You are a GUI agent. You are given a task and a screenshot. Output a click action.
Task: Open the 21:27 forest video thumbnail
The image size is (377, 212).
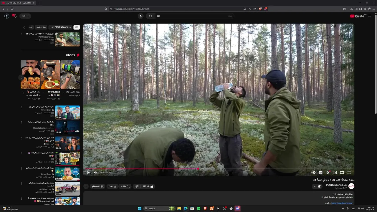tap(67, 39)
